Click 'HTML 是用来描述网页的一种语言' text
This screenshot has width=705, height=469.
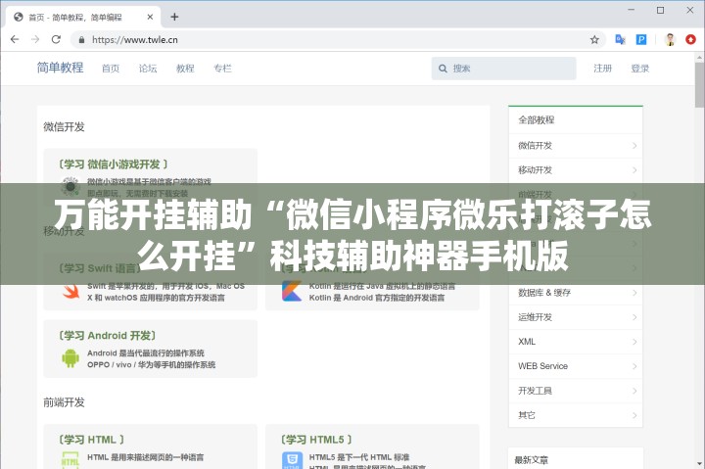(145, 457)
